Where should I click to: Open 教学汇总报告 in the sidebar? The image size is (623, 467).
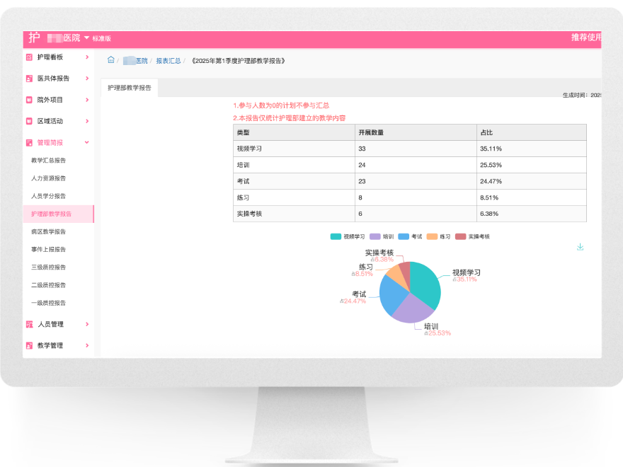click(x=48, y=161)
